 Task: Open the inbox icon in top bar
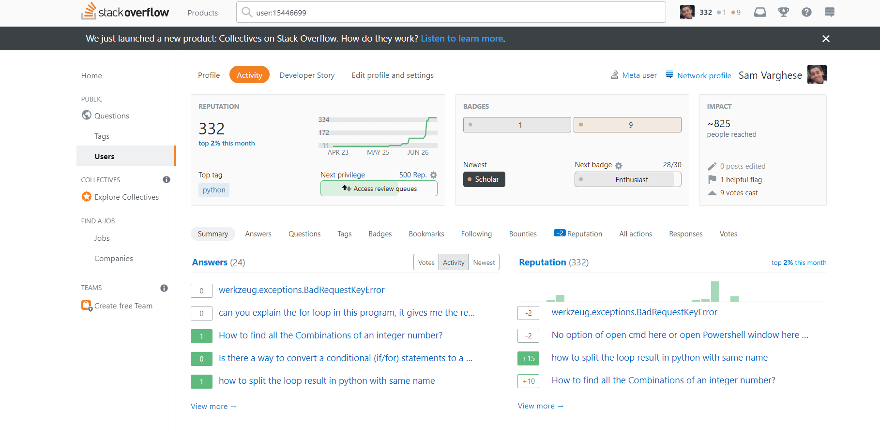pos(760,13)
